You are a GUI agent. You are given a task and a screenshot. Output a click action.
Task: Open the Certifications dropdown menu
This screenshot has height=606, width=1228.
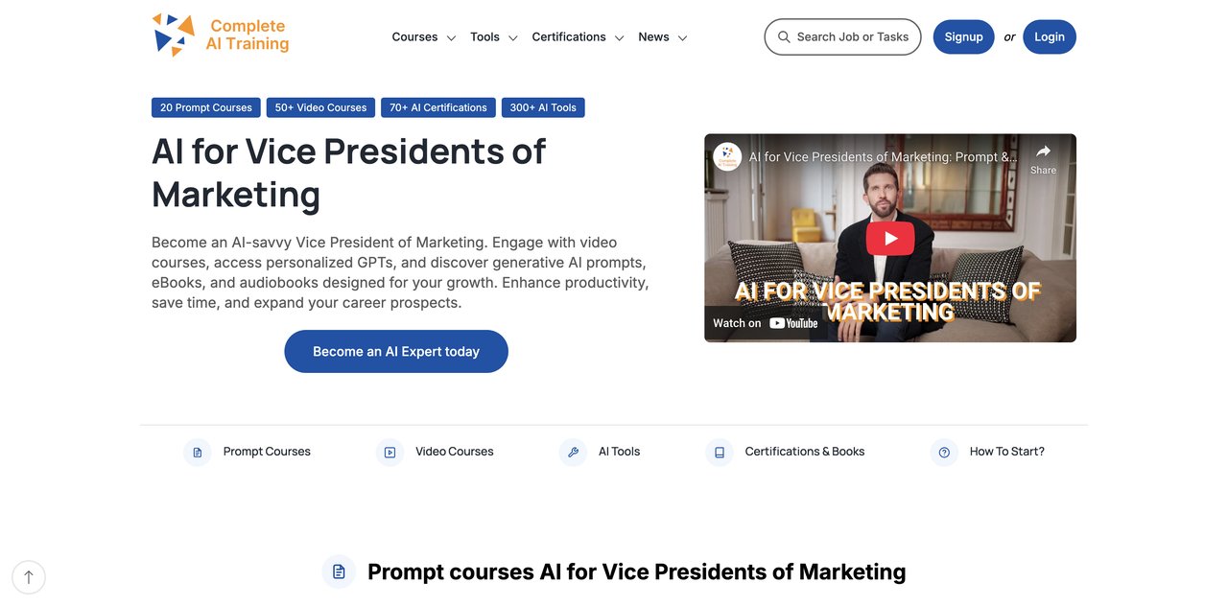coord(579,37)
